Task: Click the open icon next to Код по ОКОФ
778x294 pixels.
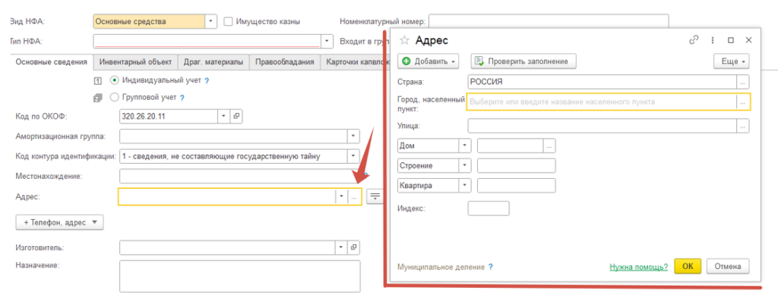Action: click(x=236, y=117)
